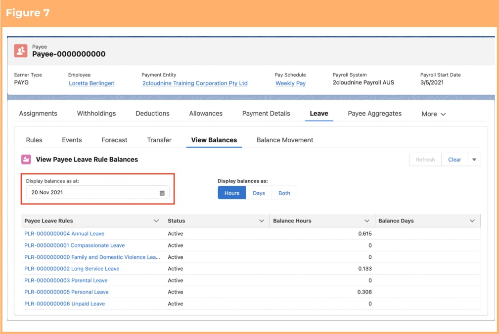Click Annual Leave balance value 0.615
The height and width of the screenshot is (334, 499).
tap(365, 234)
